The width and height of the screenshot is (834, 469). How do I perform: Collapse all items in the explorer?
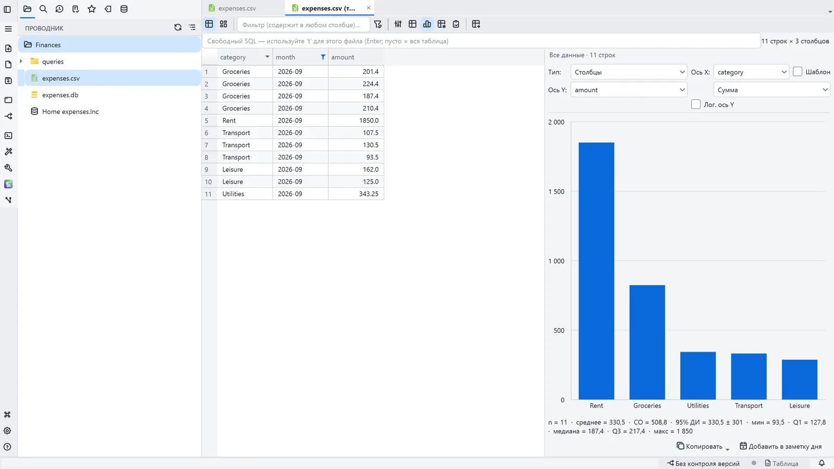coord(192,28)
